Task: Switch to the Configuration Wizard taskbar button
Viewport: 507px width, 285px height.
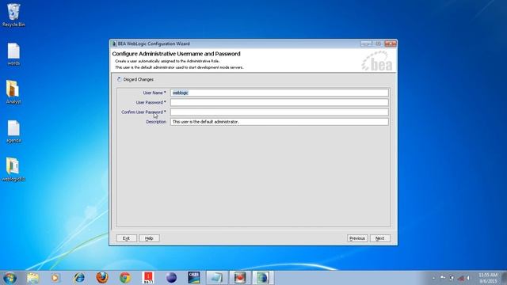Action: (x=262, y=278)
